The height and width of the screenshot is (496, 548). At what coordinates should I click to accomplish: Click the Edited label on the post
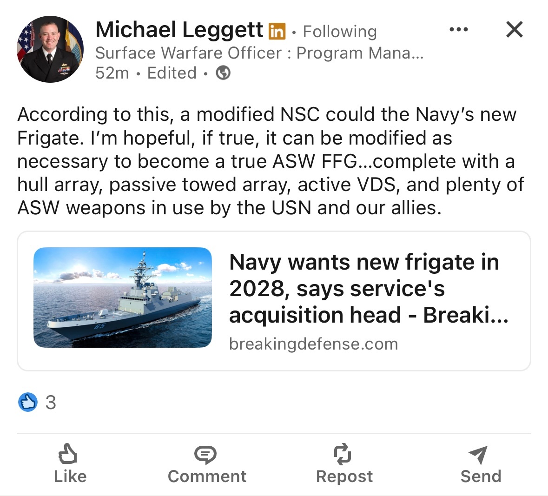[172, 73]
